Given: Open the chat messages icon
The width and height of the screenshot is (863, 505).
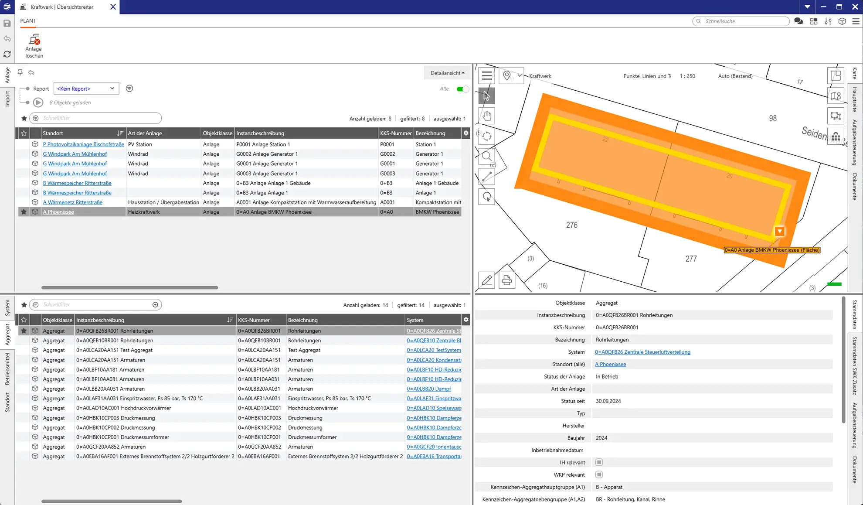Looking at the screenshot, I should (798, 21).
